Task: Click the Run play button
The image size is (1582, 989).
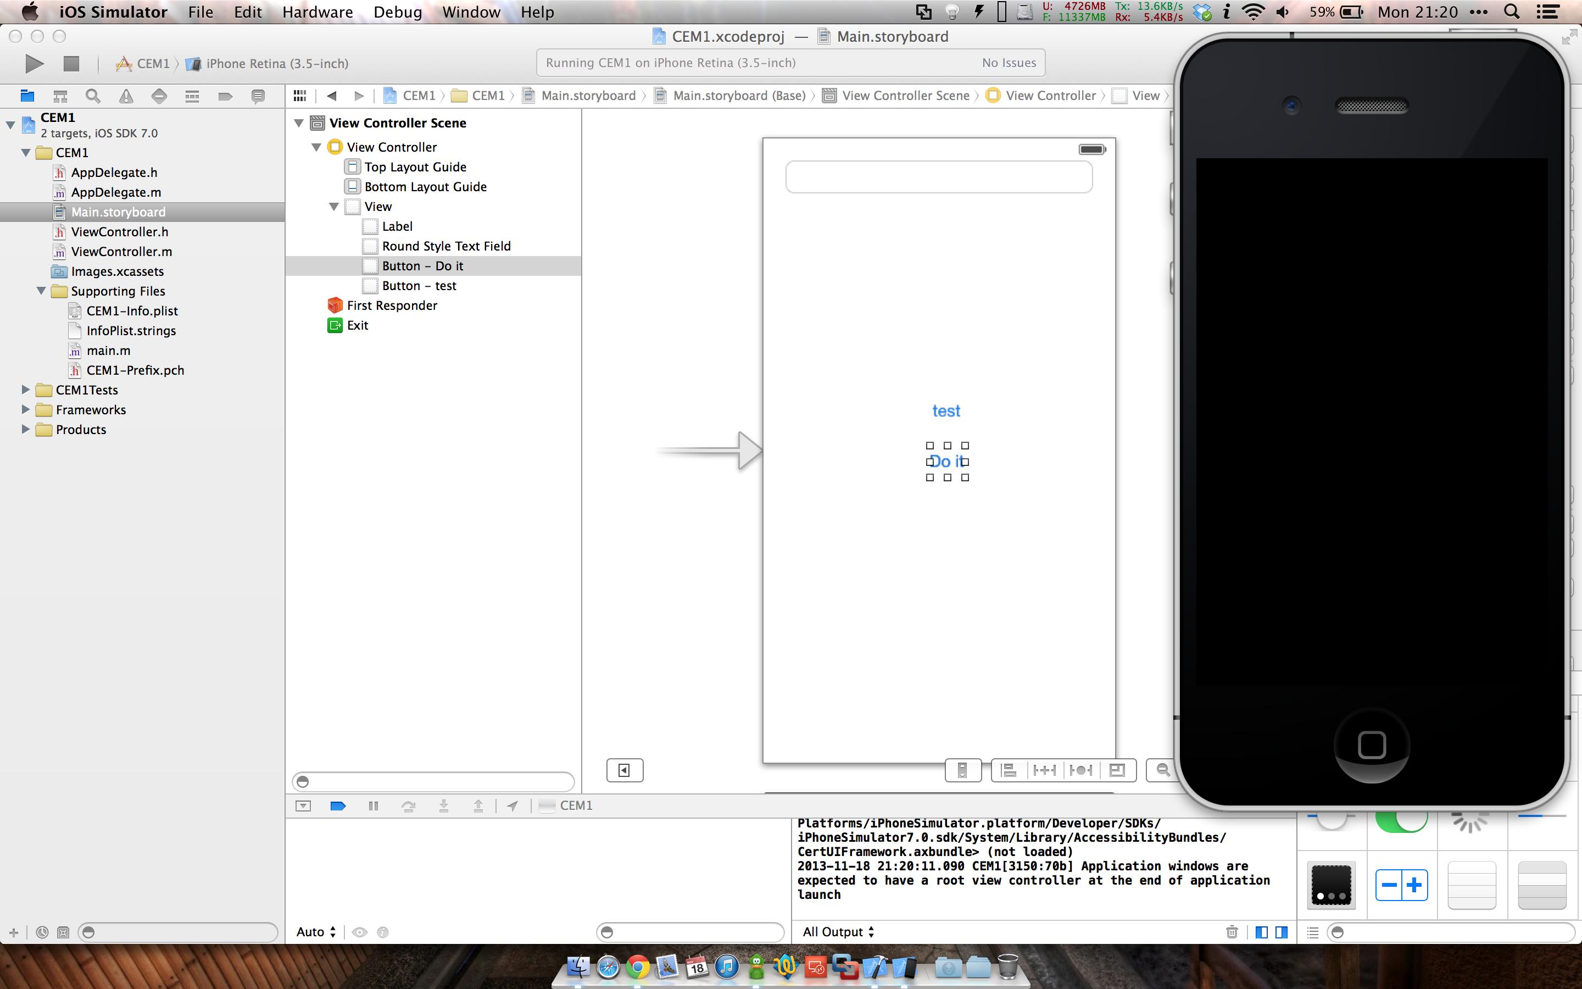Action: point(34,63)
